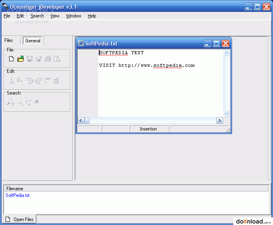Click the clipboard-with-list icon in Edit group
273x225 pixels.
57,81
